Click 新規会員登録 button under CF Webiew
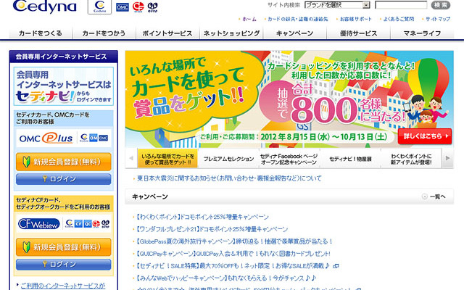 point(64,247)
